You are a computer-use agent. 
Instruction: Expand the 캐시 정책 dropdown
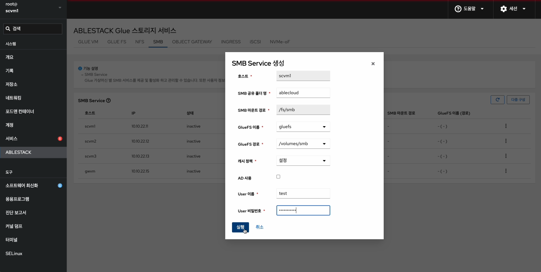tap(303, 161)
